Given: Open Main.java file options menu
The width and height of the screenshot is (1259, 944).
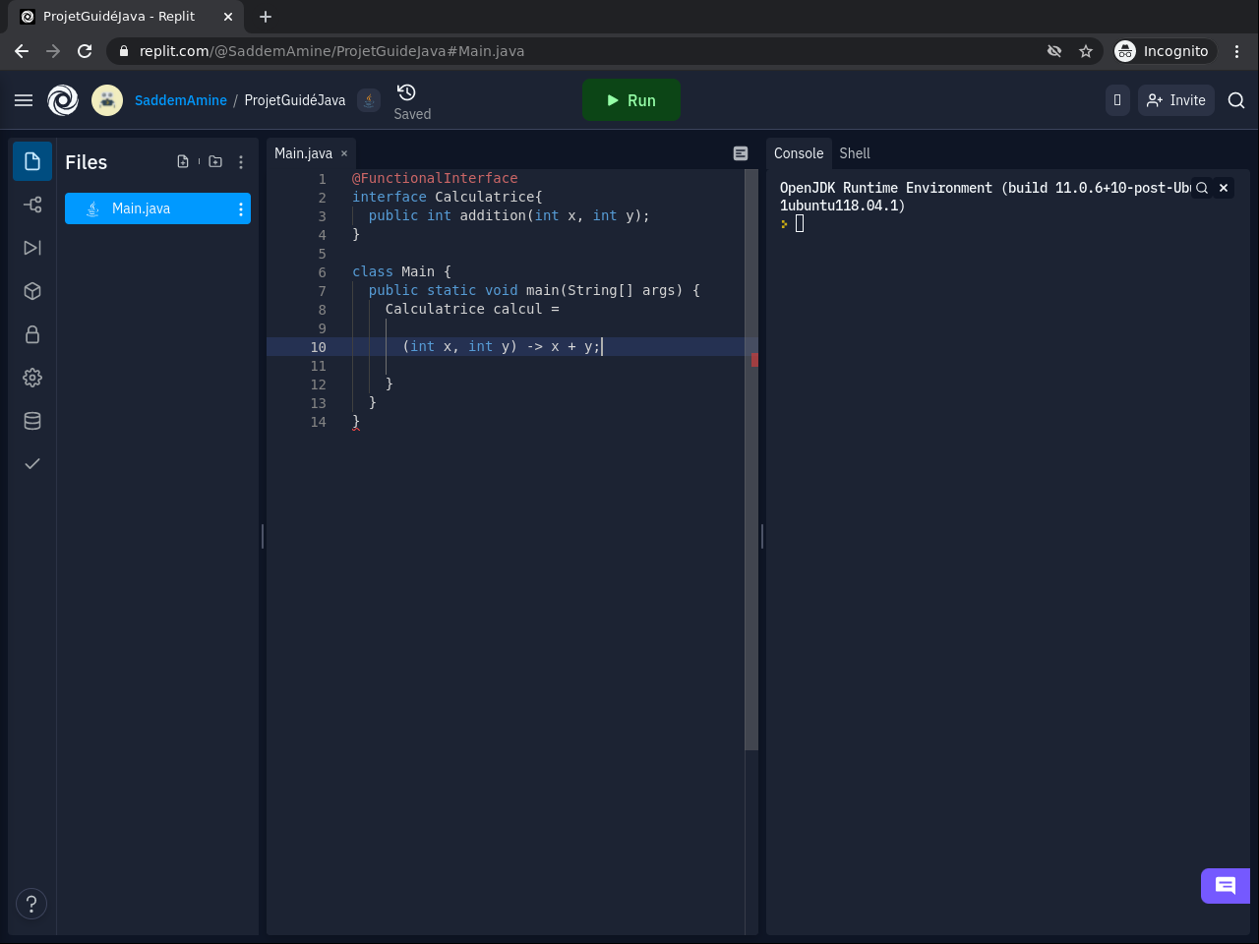Looking at the screenshot, I should (241, 208).
